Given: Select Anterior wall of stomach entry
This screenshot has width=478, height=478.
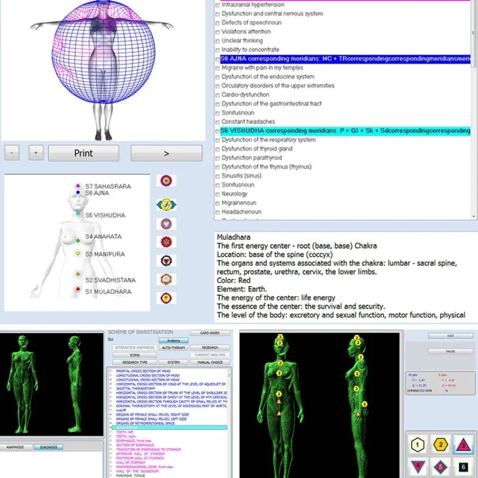Looking at the screenshot, I should pyautogui.click(x=140, y=454).
